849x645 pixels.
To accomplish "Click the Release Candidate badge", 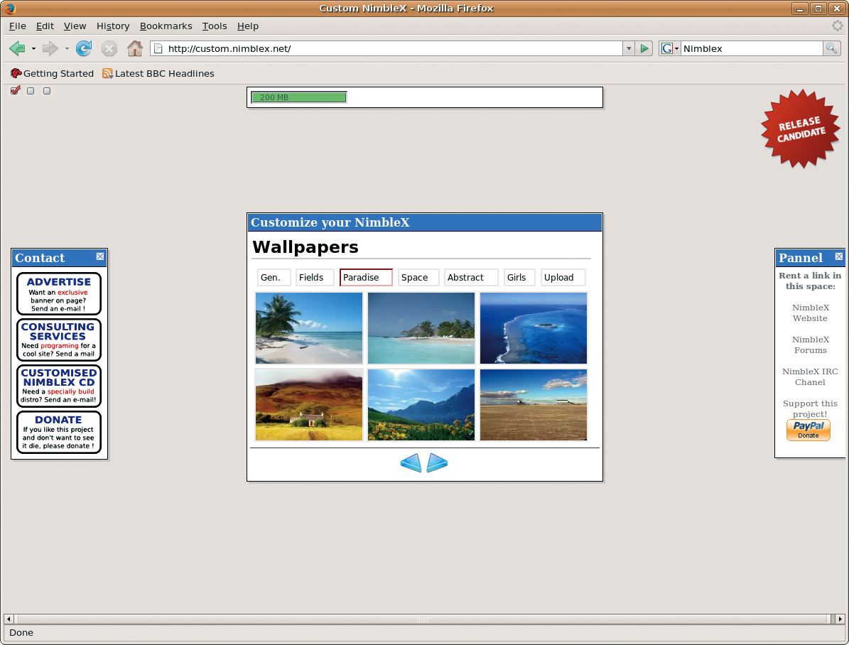I will (801, 129).
